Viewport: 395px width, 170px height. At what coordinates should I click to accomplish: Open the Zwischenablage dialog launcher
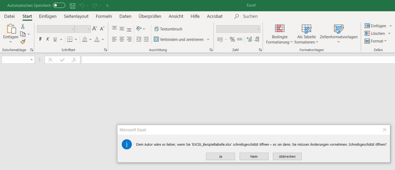(x=32, y=50)
